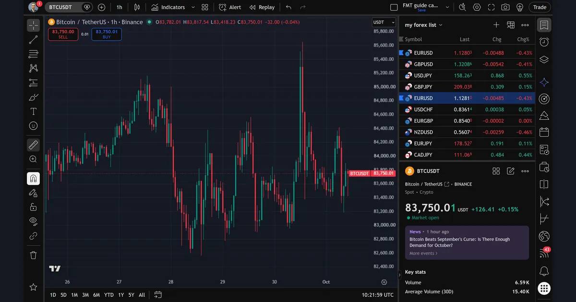Open the Fibonacci retracement tools
The height and width of the screenshot is (302, 576).
(33, 54)
